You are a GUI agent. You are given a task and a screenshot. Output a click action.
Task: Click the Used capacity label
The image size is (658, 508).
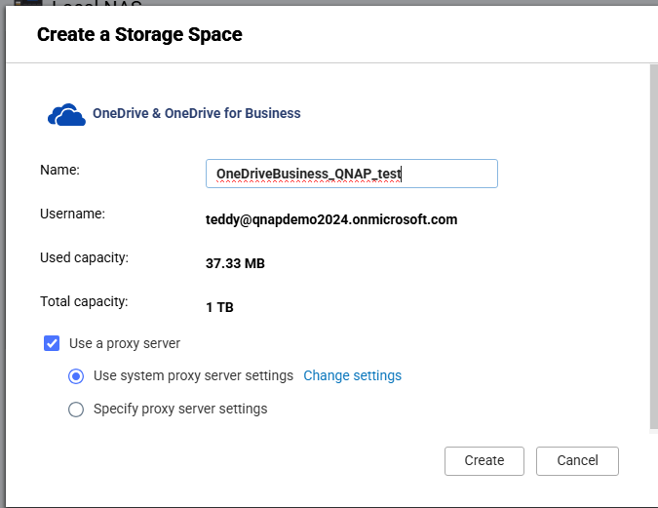84,257
